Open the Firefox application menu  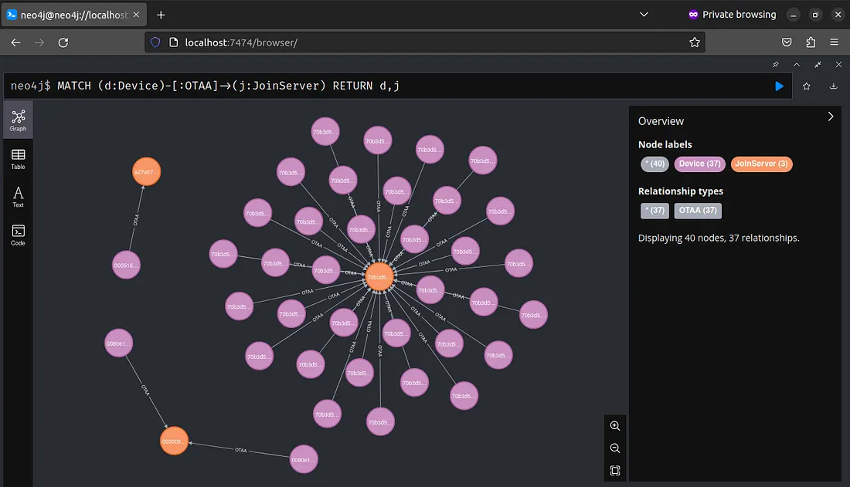[834, 42]
